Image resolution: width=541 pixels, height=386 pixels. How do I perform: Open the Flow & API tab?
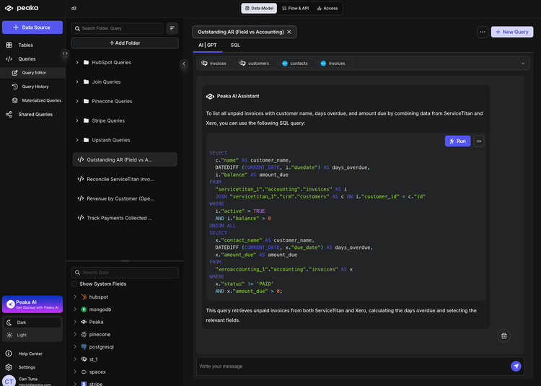(295, 8)
